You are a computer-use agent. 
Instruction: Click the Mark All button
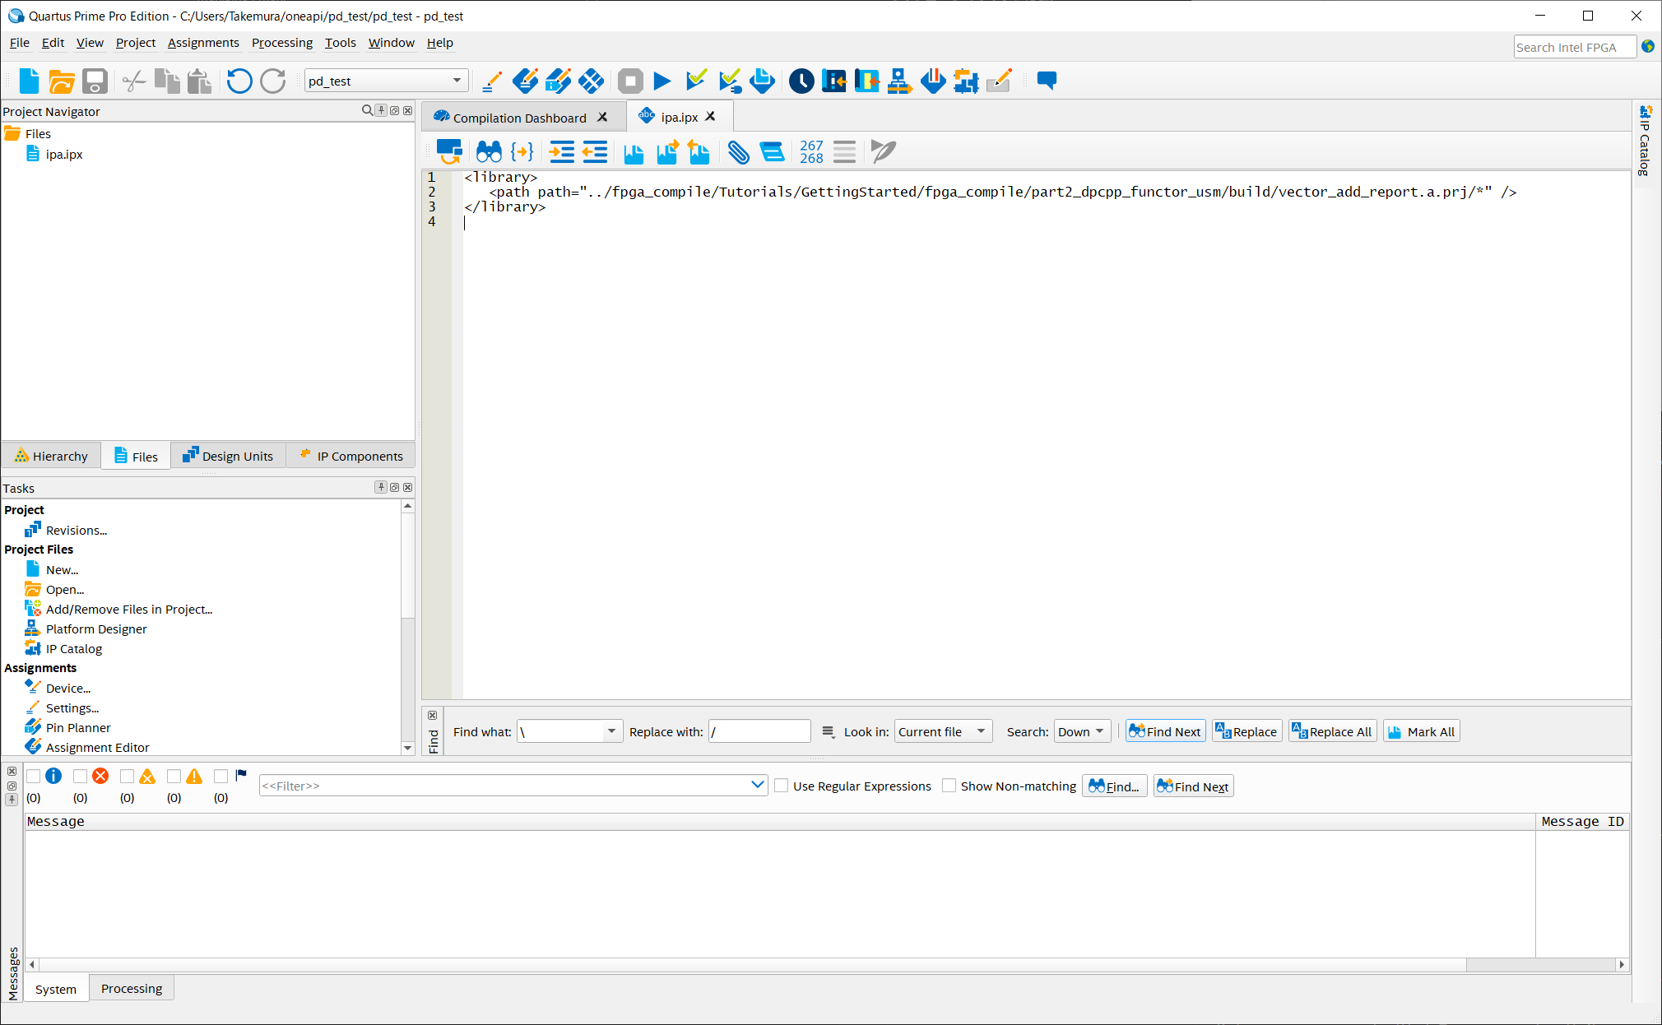point(1422,731)
